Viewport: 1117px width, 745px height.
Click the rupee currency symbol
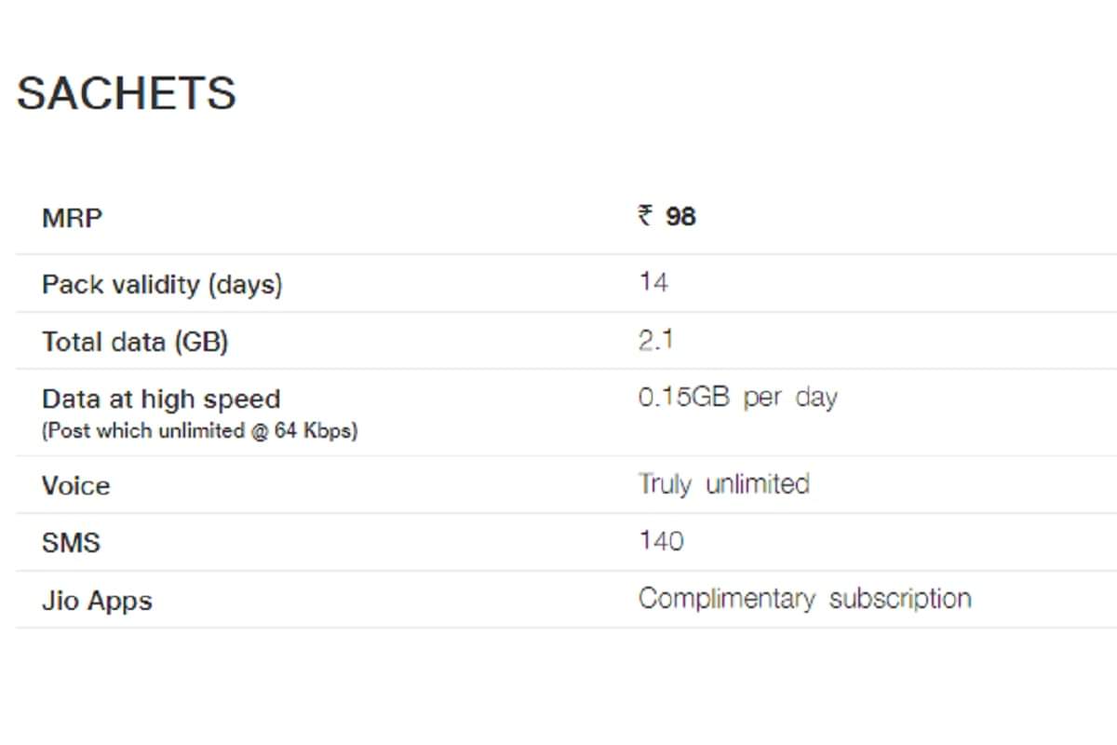(645, 217)
